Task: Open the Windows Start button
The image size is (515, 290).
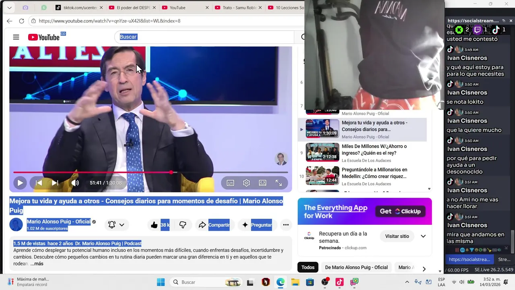Action: tap(161, 282)
